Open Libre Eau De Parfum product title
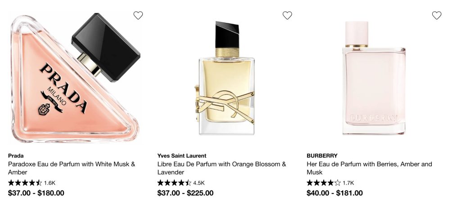 point(221,168)
